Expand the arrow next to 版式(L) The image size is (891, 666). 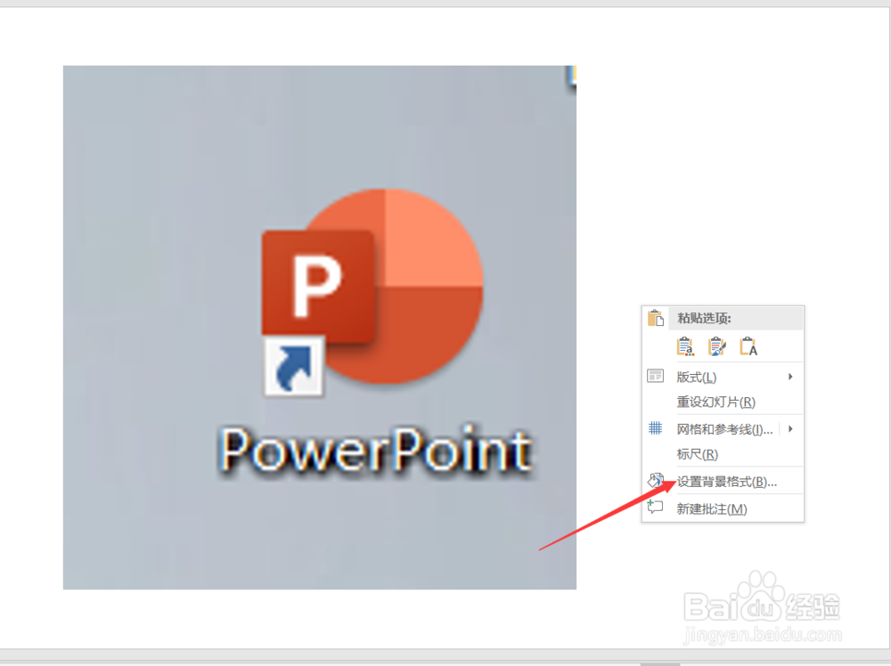790,377
